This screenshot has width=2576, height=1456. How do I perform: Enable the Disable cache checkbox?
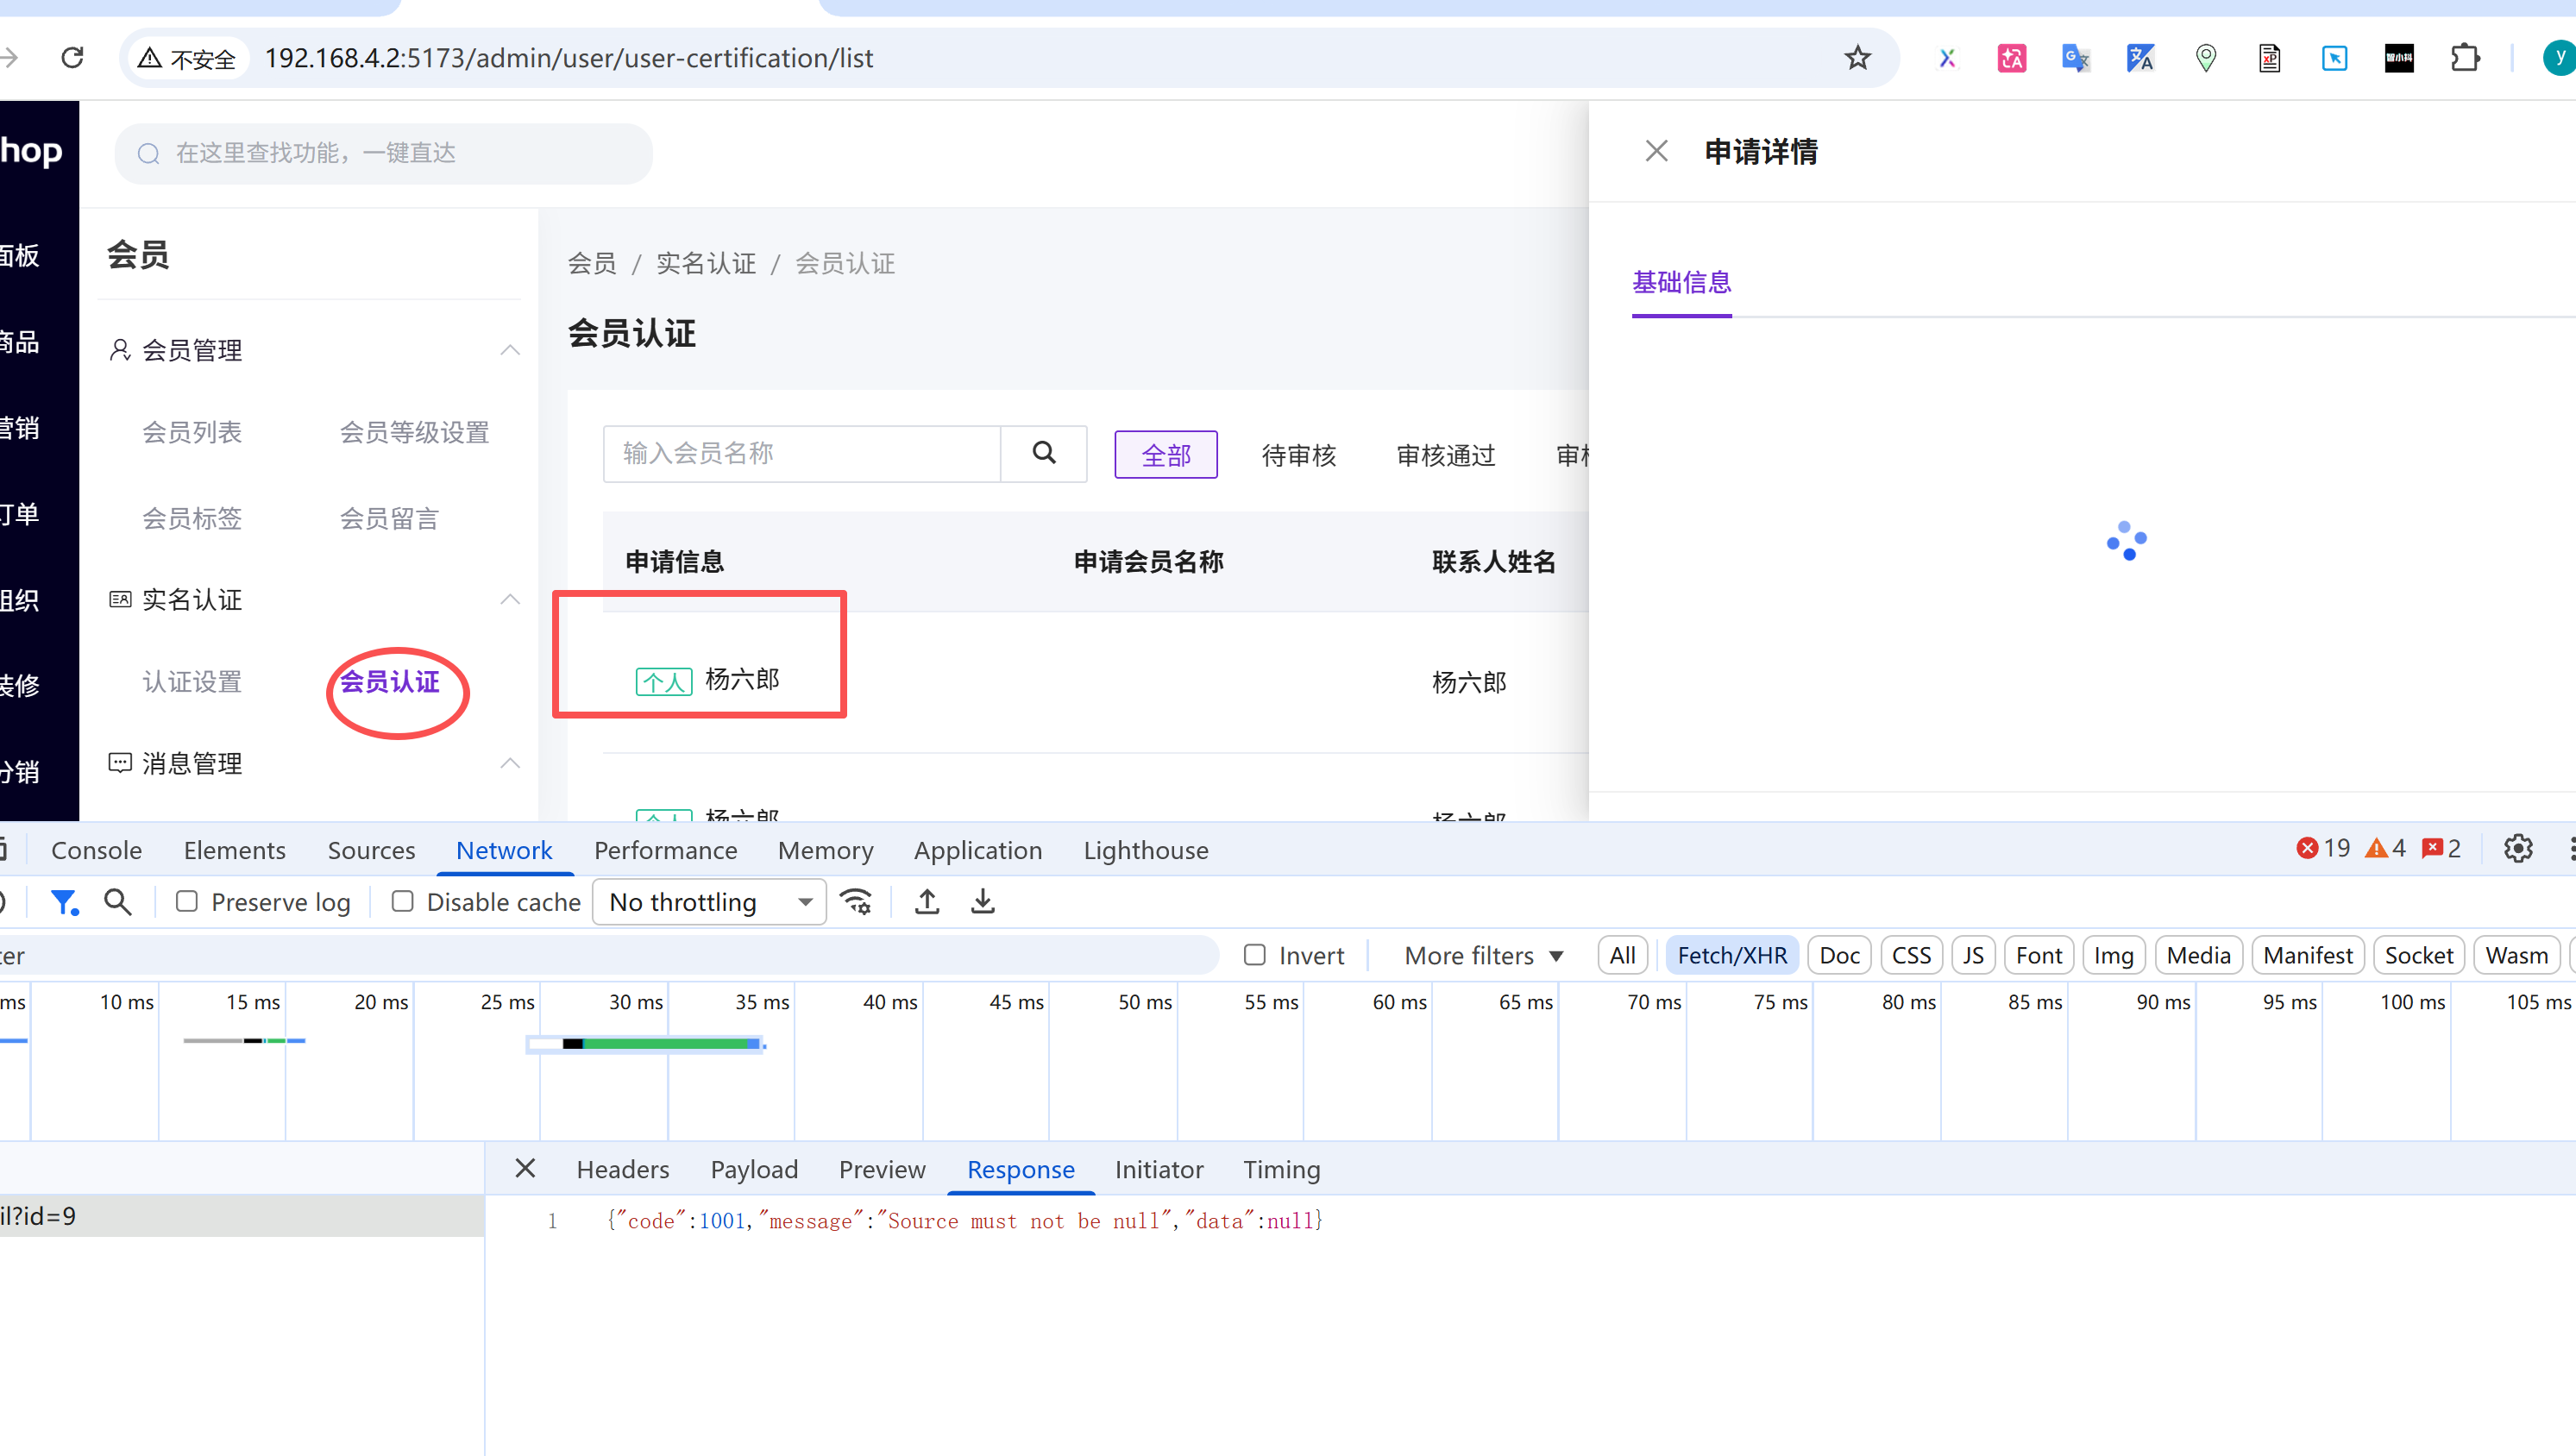click(x=402, y=902)
